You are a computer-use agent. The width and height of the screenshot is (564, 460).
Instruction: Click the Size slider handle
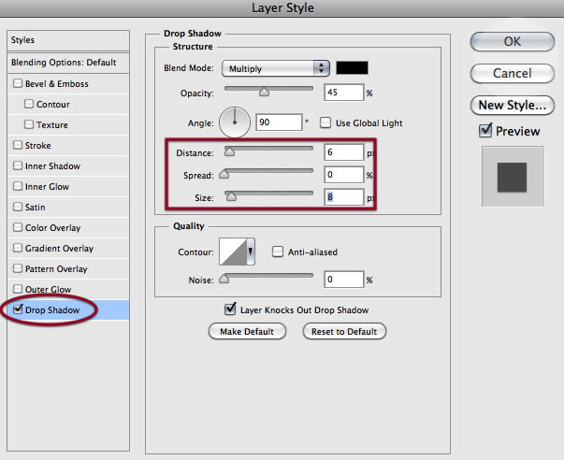[x=231, y=196]
